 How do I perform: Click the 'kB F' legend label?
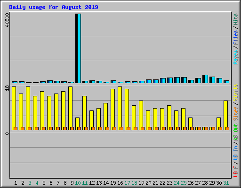[x=236, y=172]
